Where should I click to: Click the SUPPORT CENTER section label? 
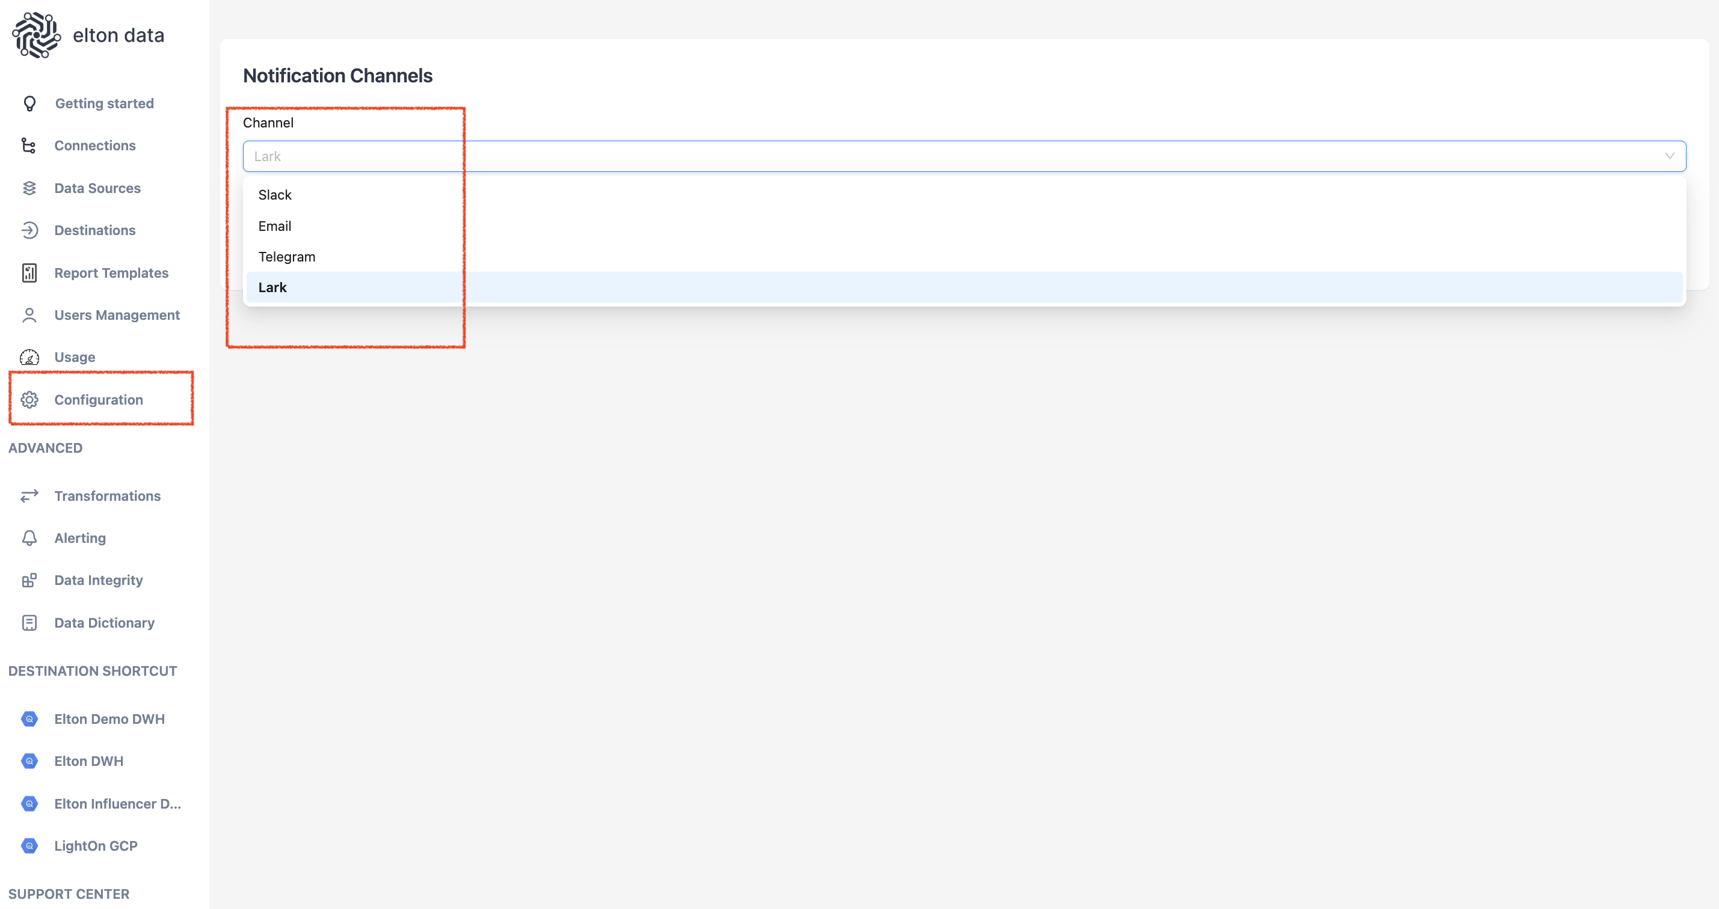(x=69, y=893)
